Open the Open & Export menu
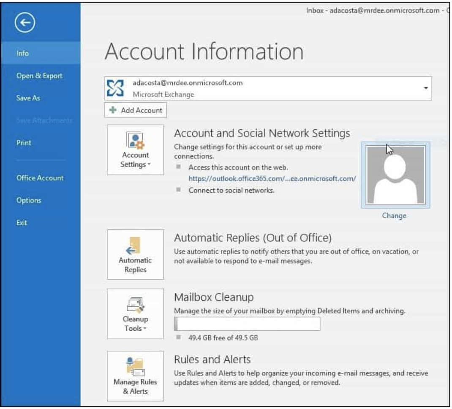 point(39,76)
